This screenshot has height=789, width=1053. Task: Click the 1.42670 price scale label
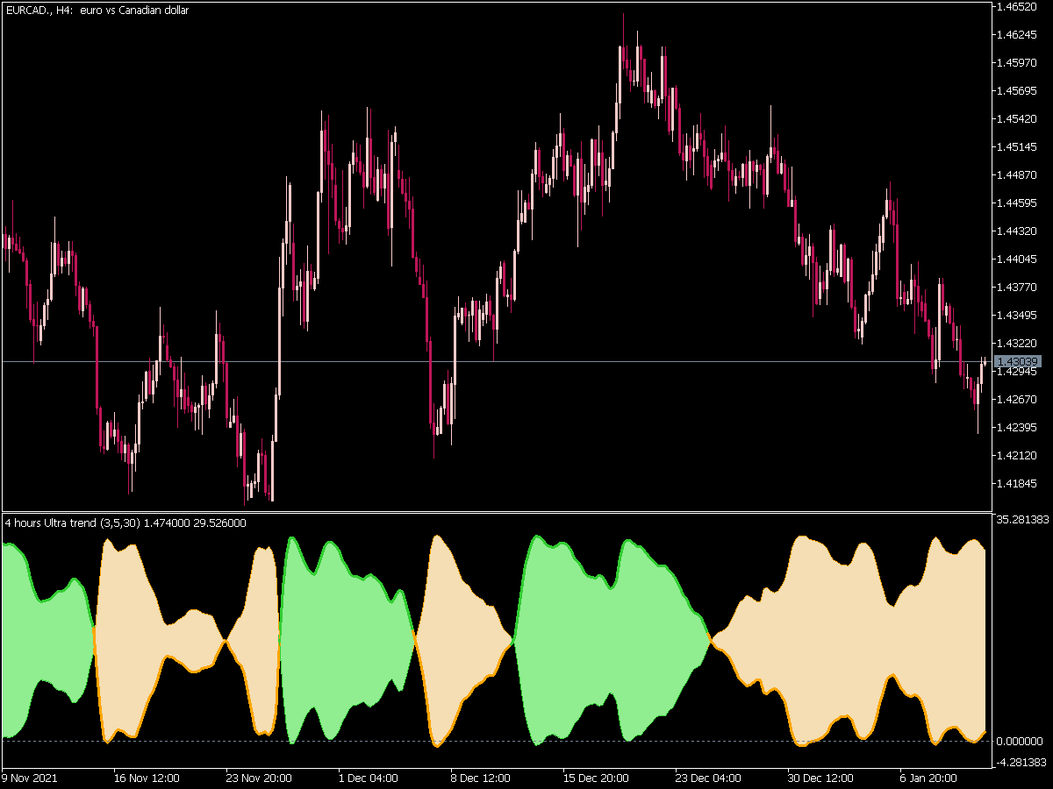1018,399
